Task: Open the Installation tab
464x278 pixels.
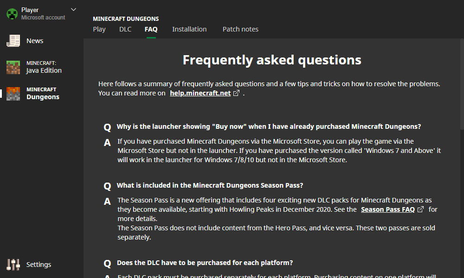Action: coord(189,29)
